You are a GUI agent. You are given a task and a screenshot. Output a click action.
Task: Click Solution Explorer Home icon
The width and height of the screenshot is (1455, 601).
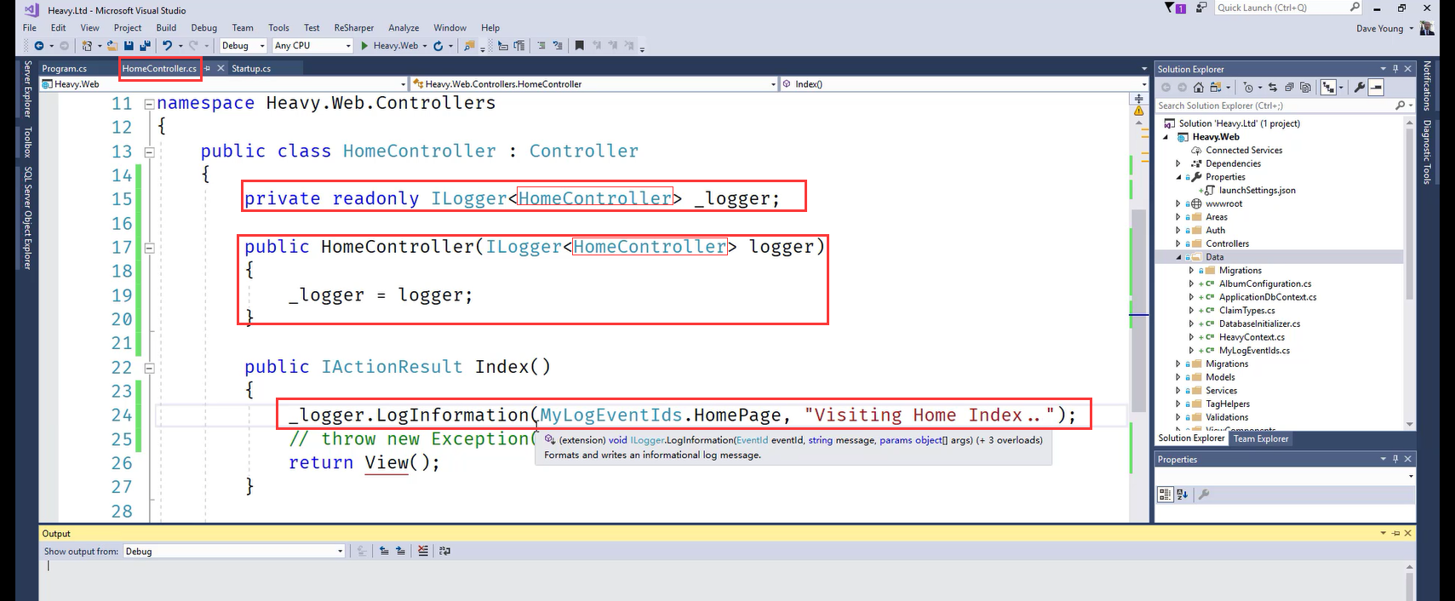coord(1199,87)
